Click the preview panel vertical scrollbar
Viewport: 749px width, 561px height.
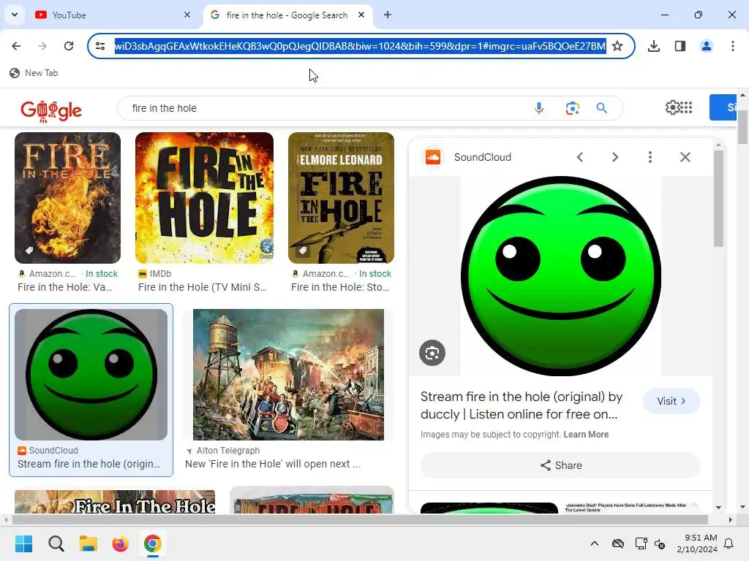(x=718, y=199)
